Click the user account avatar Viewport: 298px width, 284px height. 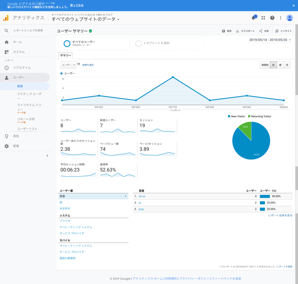[290, 18]
